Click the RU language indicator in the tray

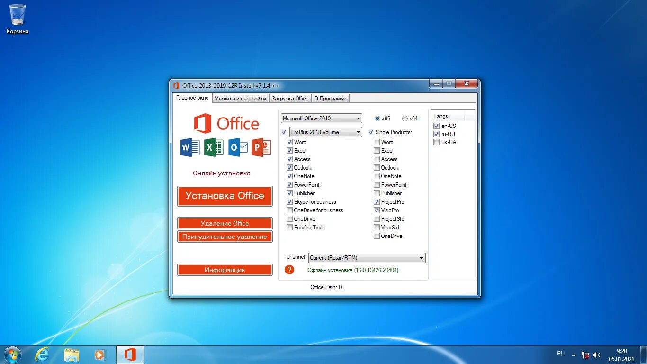coord(561,354)
